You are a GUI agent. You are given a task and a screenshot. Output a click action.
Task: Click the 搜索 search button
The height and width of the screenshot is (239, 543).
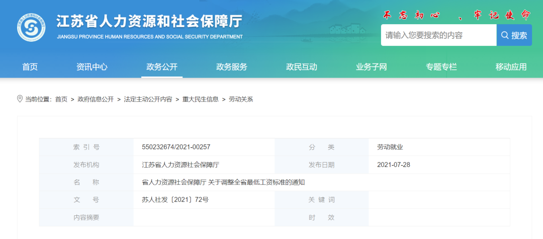click(514, 35)
